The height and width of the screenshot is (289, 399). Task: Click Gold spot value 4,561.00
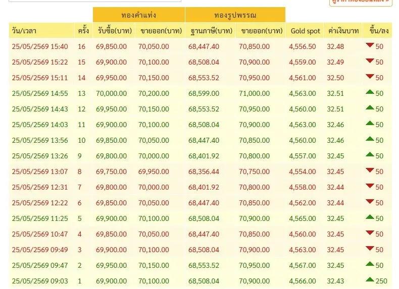pyautogui.click(x=303, y=78)
